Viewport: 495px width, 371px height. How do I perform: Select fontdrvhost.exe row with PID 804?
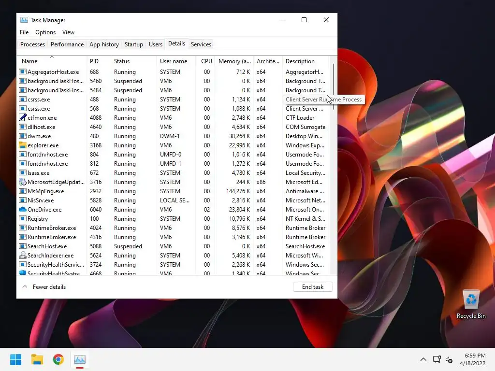click(x=174, y=155)
